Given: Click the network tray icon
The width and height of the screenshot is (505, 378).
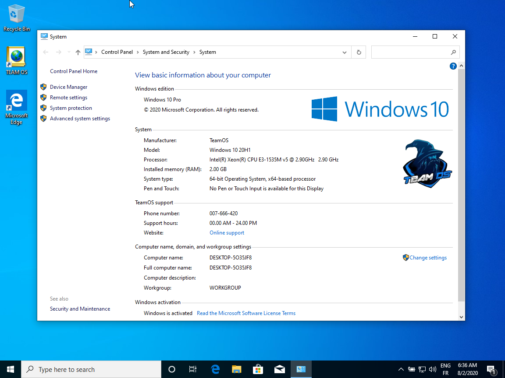Looking at the screenshot, I should [x=422, y=369].
